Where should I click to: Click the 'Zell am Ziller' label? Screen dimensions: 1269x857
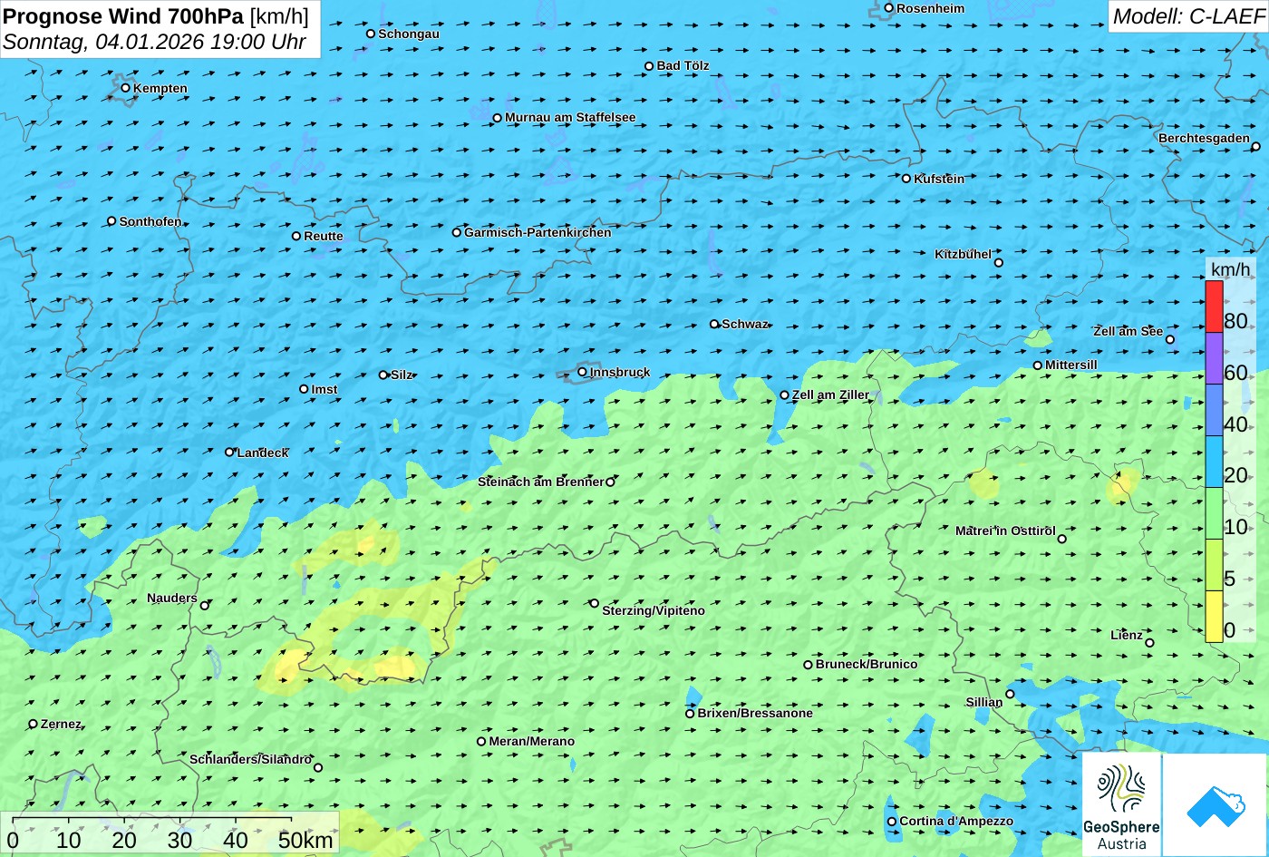tap(830, 394)
